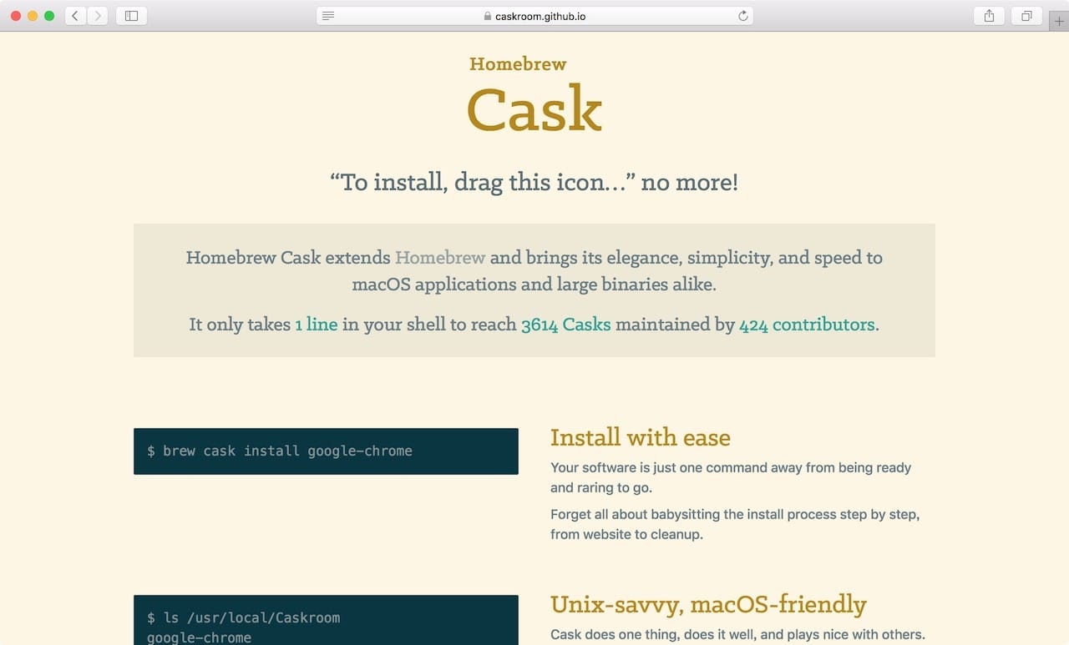Click the back navigation arrow
Image resolution: width=1069 pixels, height=645 pixels.
tap(74, 15)
